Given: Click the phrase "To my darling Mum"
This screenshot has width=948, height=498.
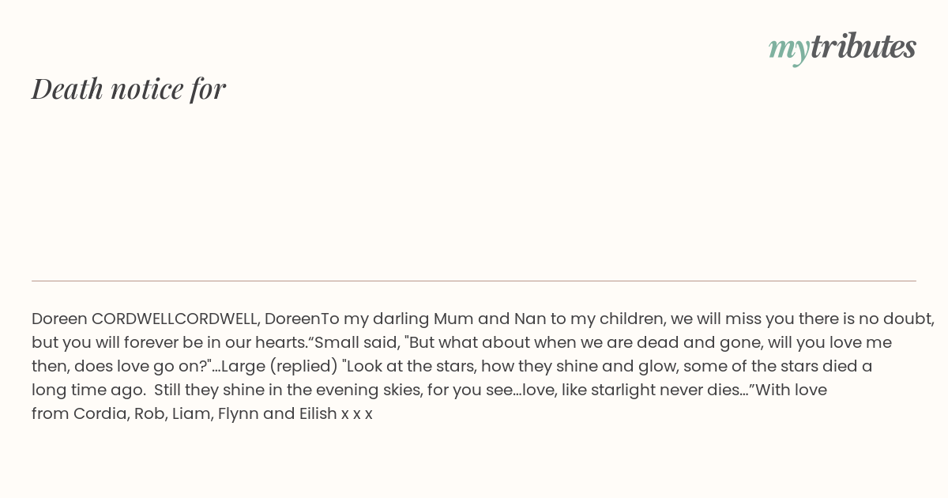Looking at the screenshot, I should coord(376,319).
